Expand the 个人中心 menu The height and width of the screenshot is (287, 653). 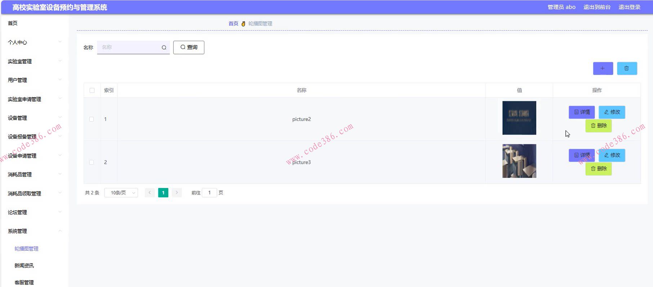coord(34,42)
